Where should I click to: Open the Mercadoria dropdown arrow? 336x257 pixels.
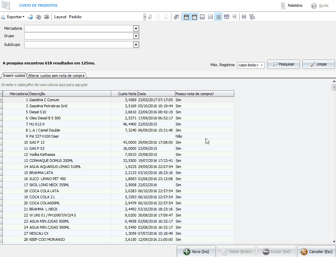pyautogui.click(x=136, y=28)
